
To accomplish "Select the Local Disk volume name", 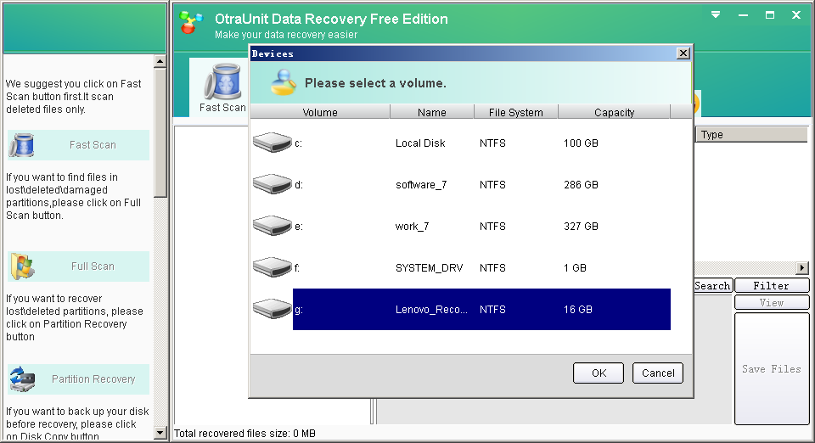I will click(x=420, y=143).
